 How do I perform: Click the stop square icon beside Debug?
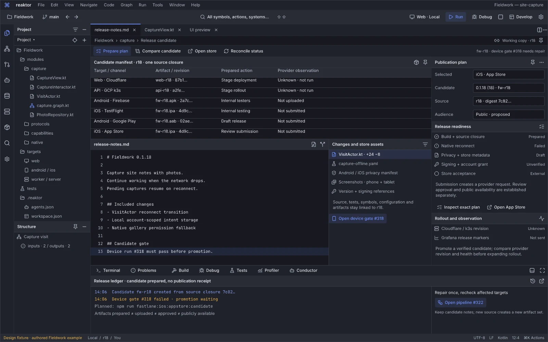[x=500, y=17]
